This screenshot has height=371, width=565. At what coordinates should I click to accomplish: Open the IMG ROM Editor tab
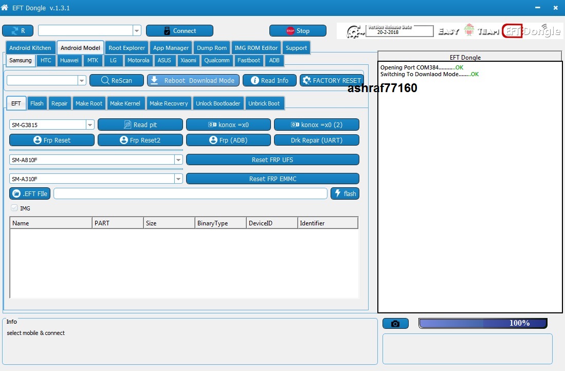256,47
